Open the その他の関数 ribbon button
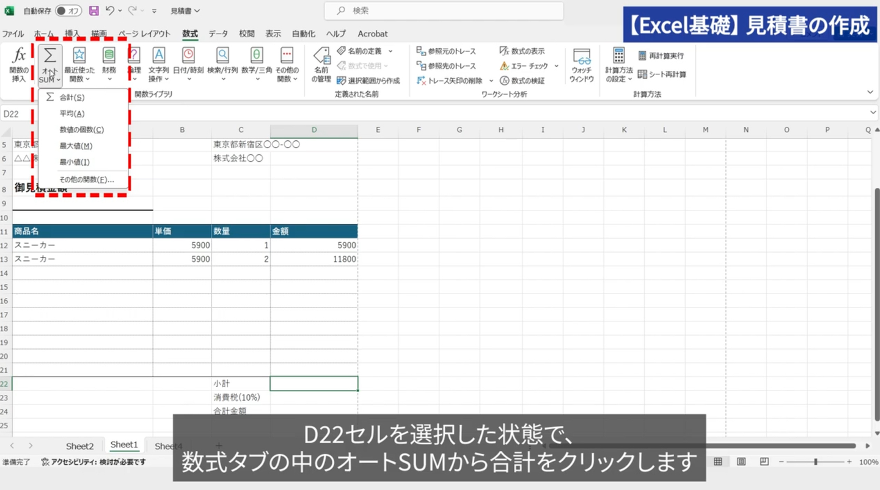 (287, 65)
